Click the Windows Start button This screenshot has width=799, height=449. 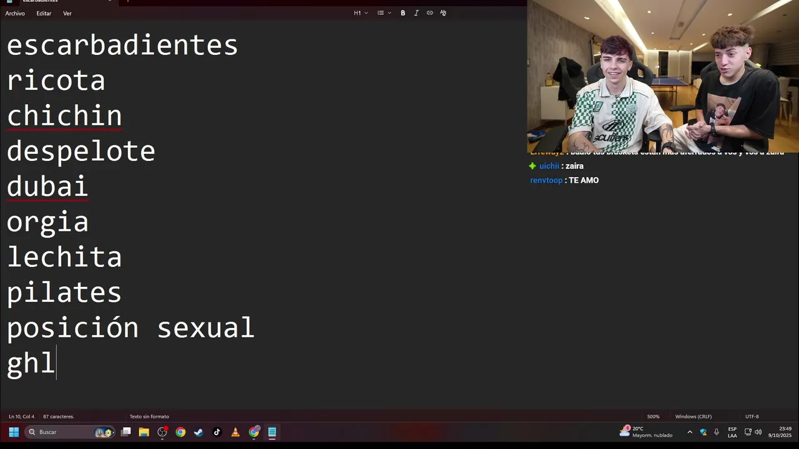14,432
